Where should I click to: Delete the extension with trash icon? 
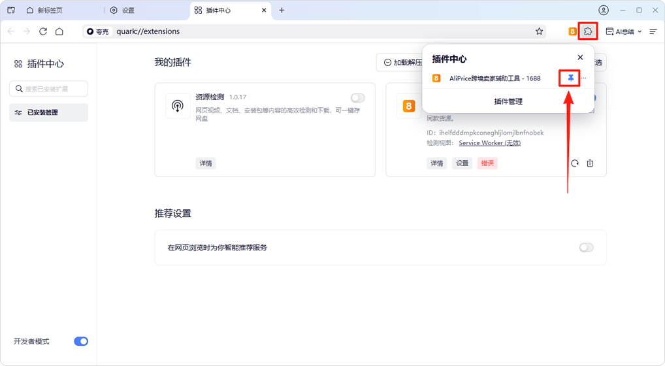pyautogui.click(x=590, y=163)
